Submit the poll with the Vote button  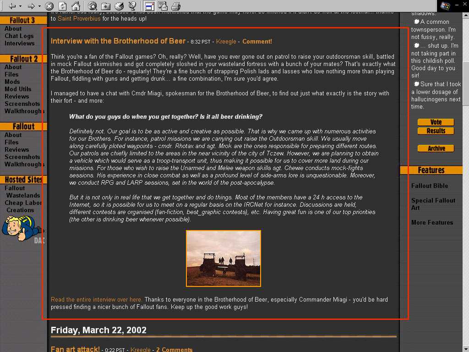(436, 122)
